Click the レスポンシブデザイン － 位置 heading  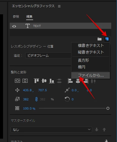point(32,47)
